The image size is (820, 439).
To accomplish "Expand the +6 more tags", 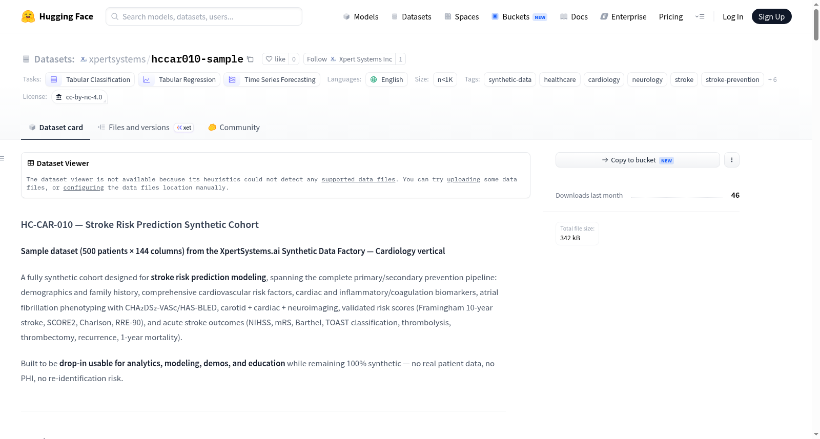I will pos(772,79).
